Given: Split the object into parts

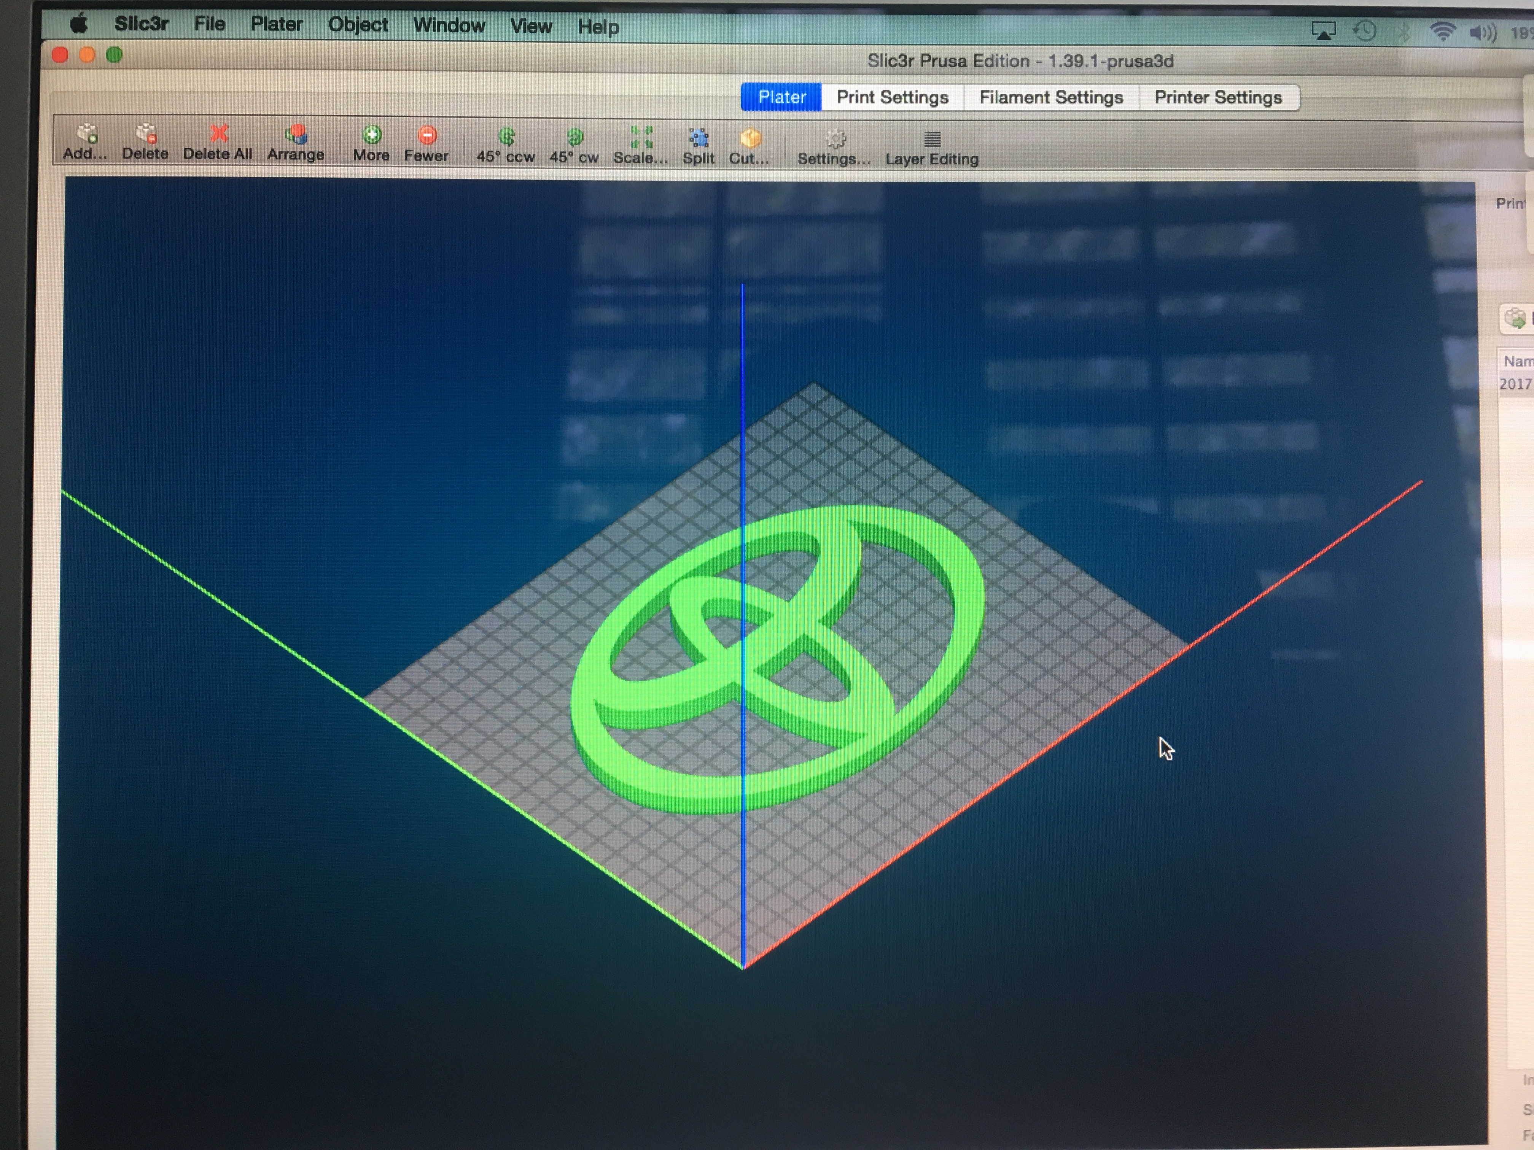Looking at the screenshot, I should [699, 146].
